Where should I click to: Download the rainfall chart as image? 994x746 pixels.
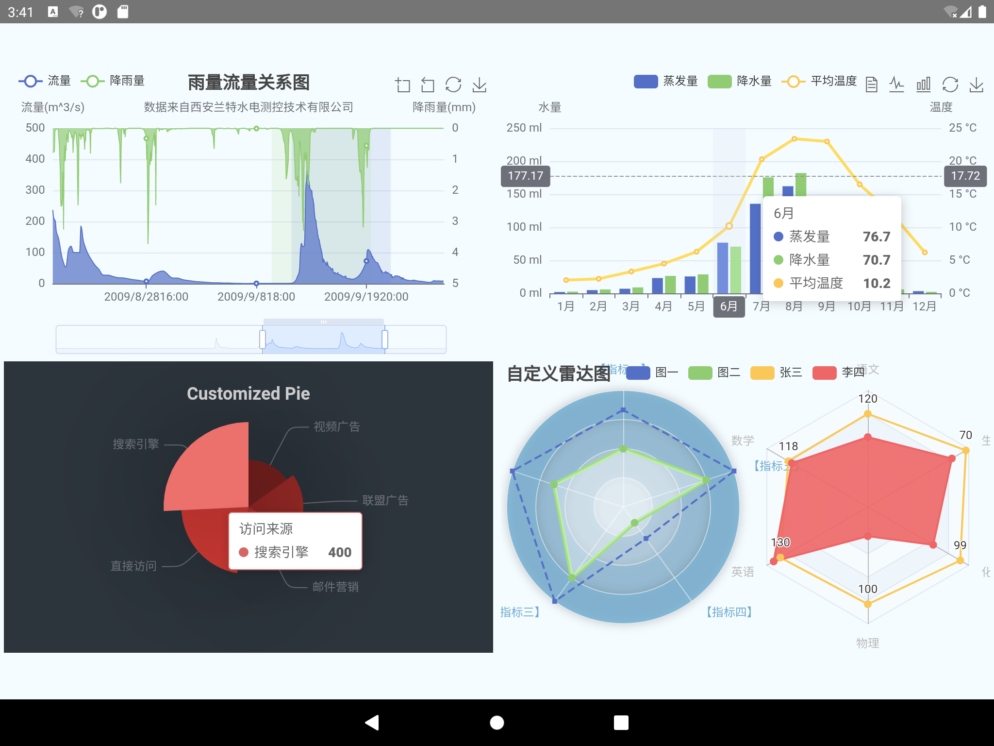[x=480, y=85]
